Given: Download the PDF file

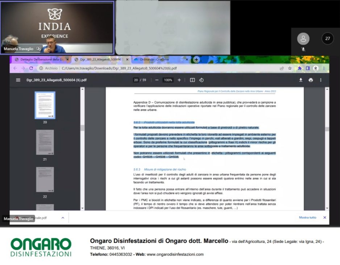Looking at the screenshot, I should tap(300, 80).
